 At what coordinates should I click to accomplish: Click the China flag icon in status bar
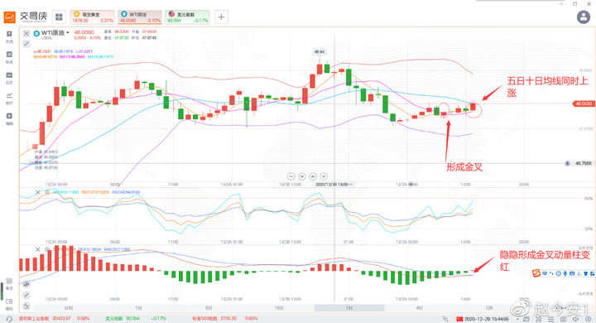coord(459,319)
